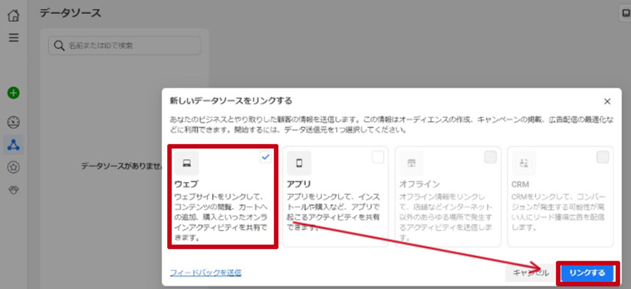Viewport: 631px width, 289px height.
Task: Click the star icon in sidebar
Action: (x=13, y=167)
